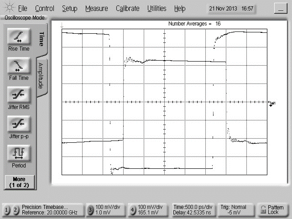Open the Utilities menu
The height and width of the screenshot is (219, 292).
point(157,8)
